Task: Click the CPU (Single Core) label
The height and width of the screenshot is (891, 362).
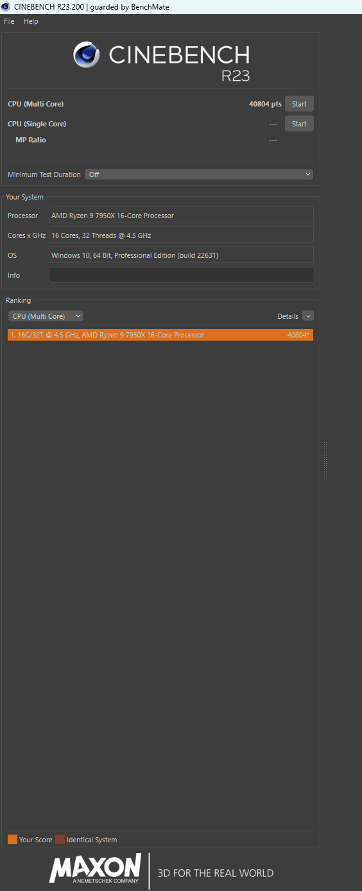Action: pos(37,124)
